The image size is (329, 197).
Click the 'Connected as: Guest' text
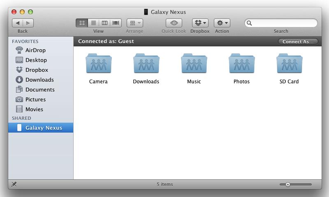point(106,41)
